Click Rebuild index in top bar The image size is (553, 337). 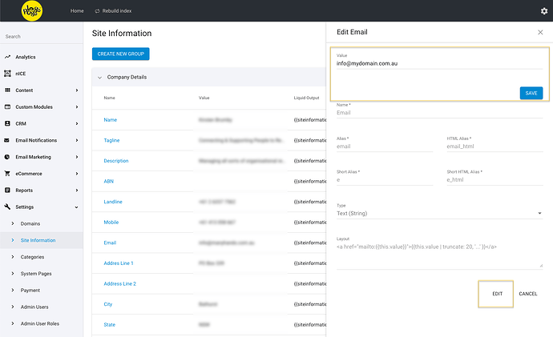tap(117, 11)
